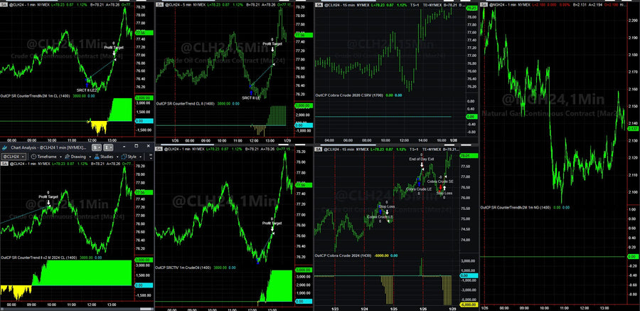Click OutCP SR CounterTrend CL II study label

click(x=186, y=104)
